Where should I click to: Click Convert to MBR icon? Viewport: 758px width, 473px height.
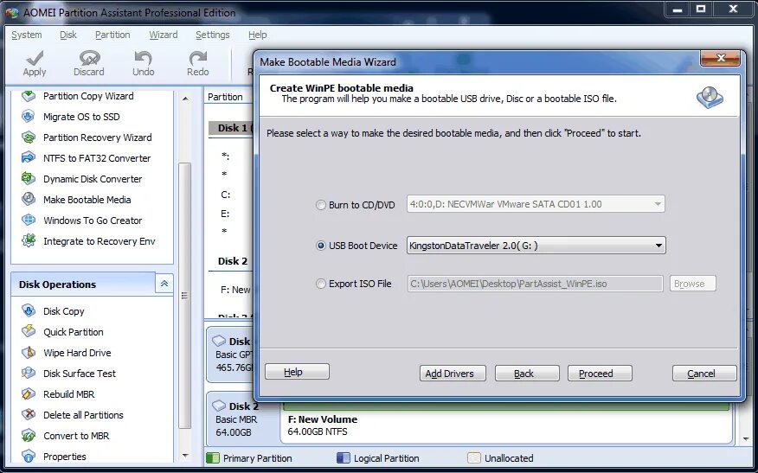pos(29,435)
